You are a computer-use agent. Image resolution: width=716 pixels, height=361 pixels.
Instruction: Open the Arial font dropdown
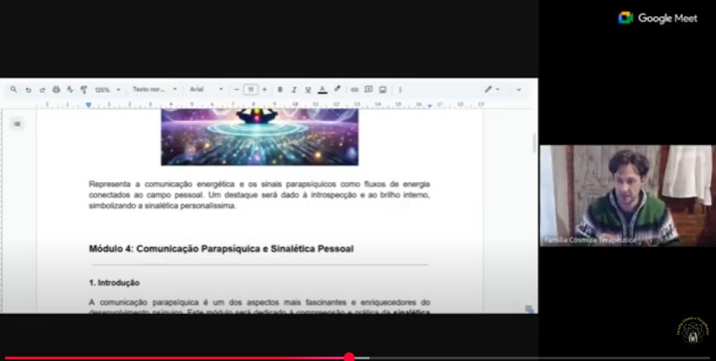[206, 89]
